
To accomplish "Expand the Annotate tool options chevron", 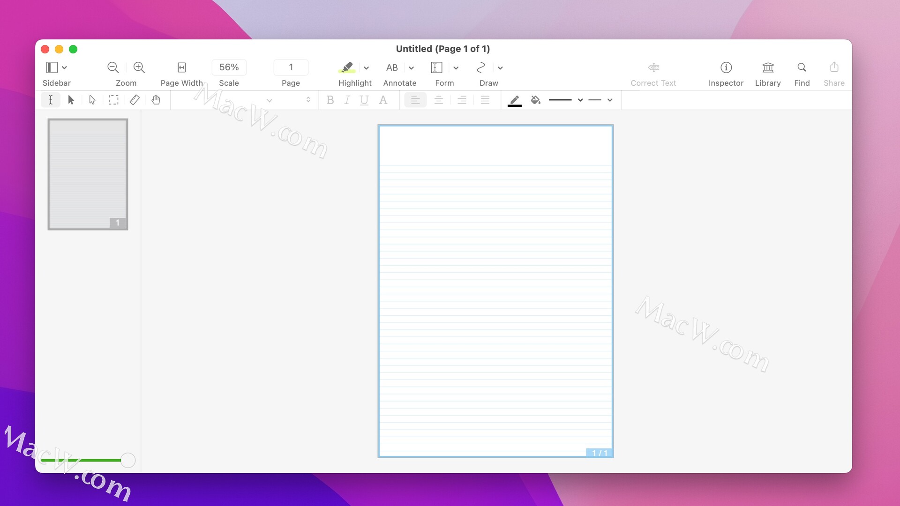I will click(411, 68).
